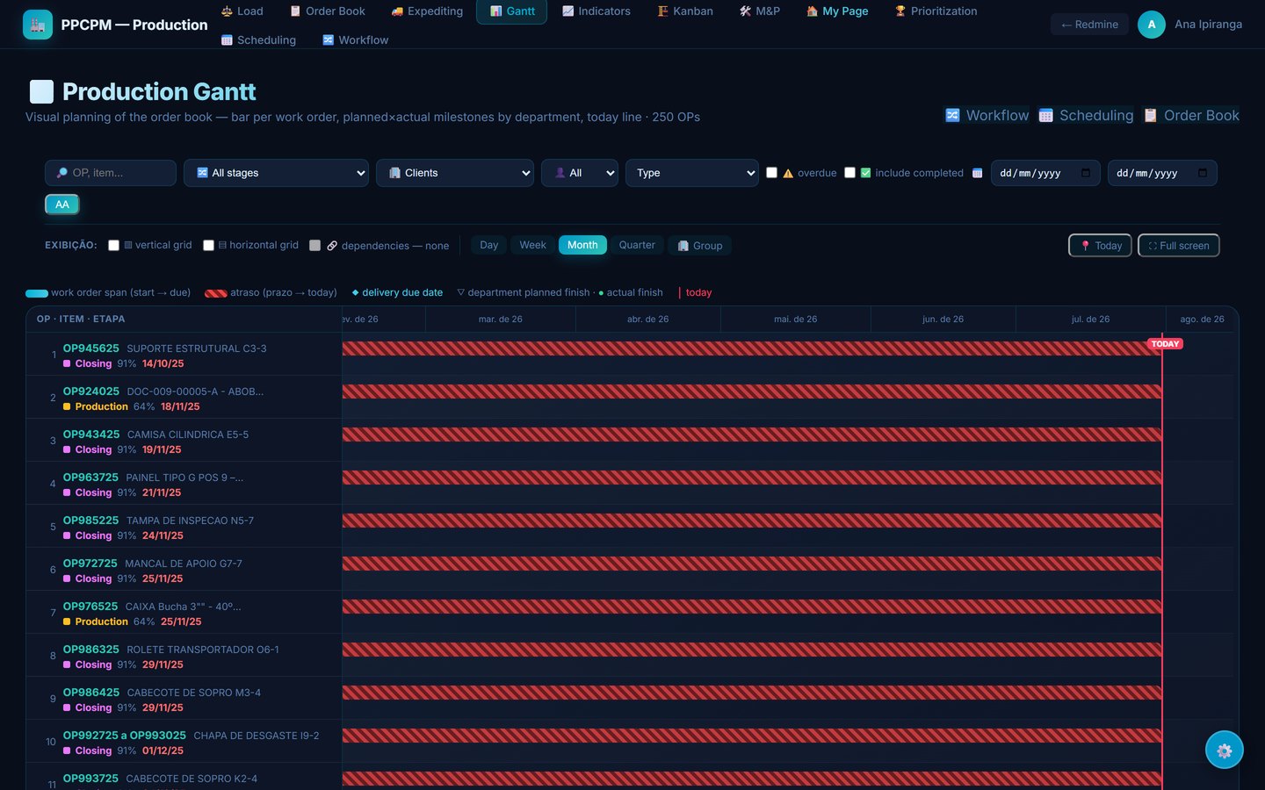Click the first dd/mm/yyyy date field
Viewport: 1265px width, 790px height.
point(1045,173)
